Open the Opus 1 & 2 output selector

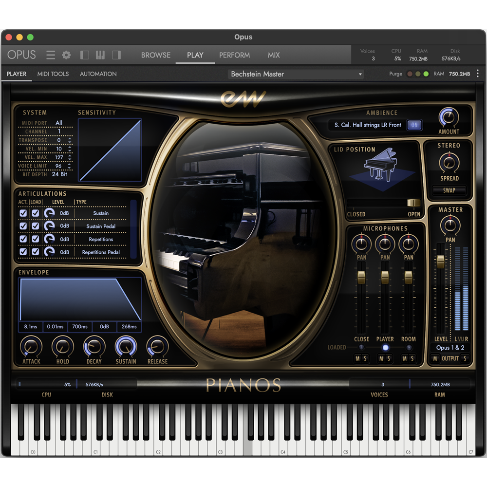pos(450,348)
